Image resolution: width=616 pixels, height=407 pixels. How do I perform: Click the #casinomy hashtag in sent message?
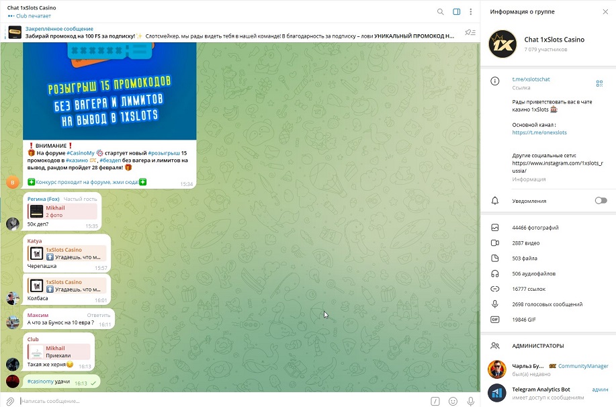coord(40,381)
